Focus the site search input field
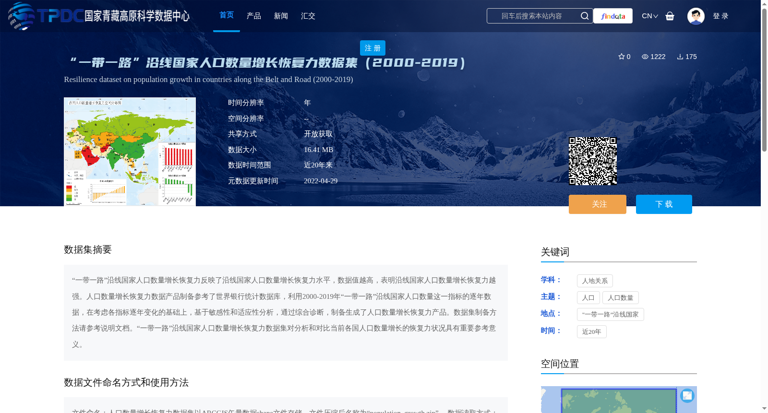Image resolution: width=768 pixels, height=413 pixels. [533, 16]
